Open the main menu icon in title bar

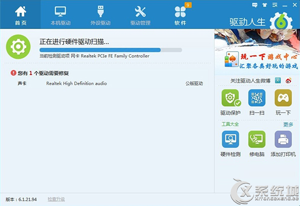tap(275, 5)
